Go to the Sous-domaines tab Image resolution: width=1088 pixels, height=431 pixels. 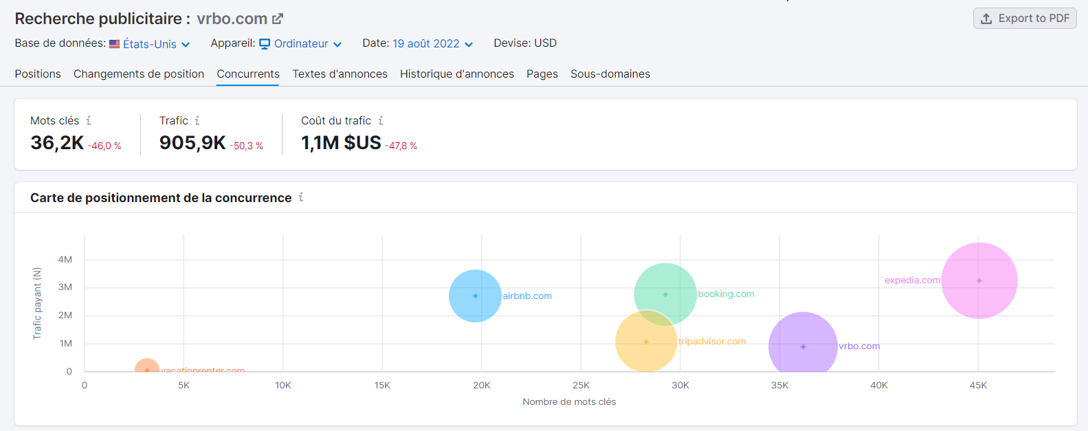tap(610, 74)
